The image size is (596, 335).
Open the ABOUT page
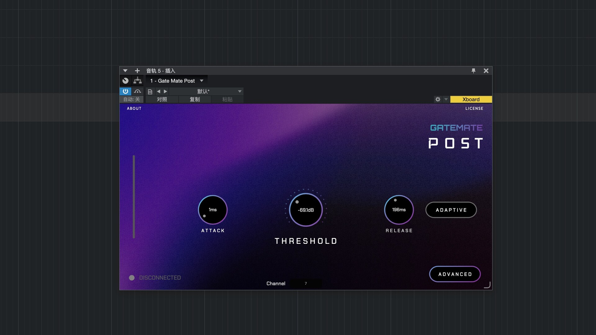pos(134,109)
